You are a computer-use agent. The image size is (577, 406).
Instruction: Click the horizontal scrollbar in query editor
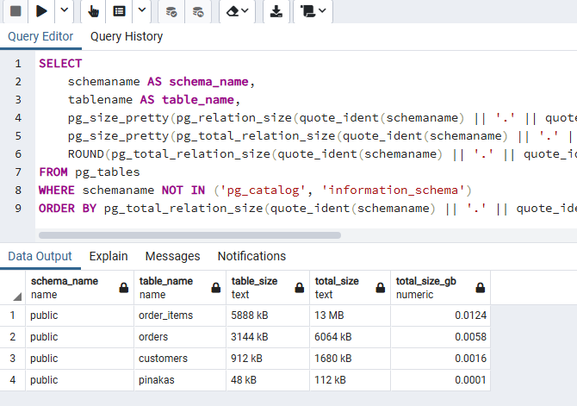[x=189, y=235]
